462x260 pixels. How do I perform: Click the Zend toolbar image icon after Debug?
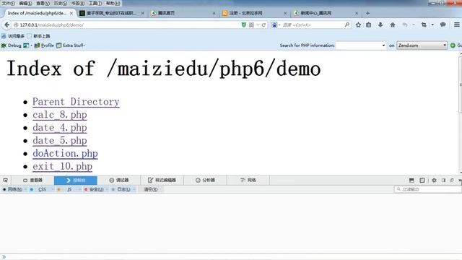tap(26, 45)
